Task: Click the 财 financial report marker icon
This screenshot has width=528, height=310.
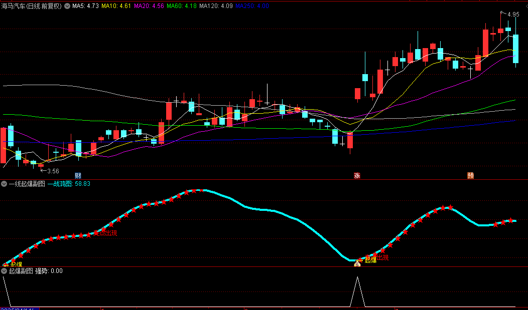Action: click(x=78, y=175)
